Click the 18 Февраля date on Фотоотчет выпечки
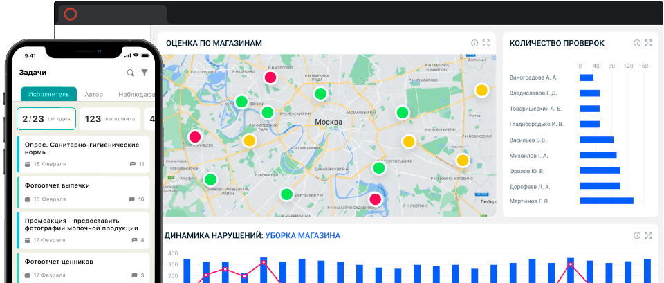 50,199
